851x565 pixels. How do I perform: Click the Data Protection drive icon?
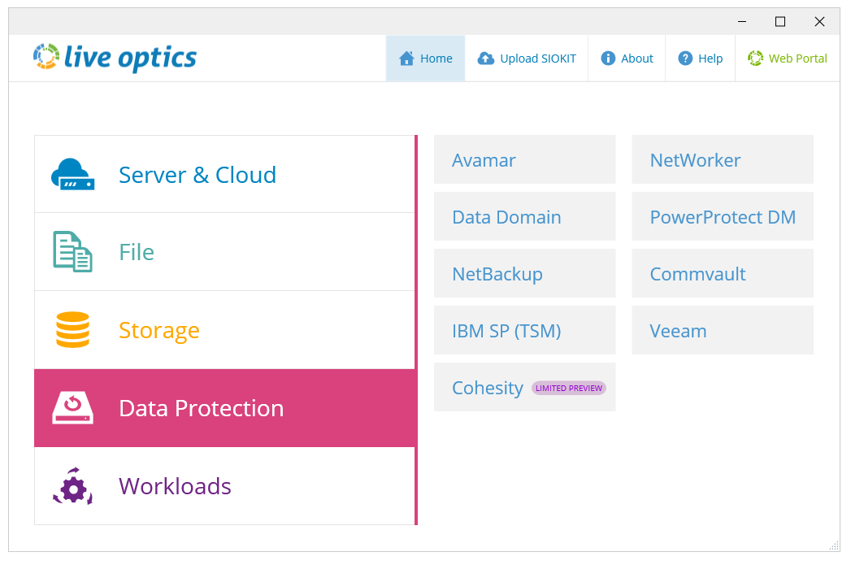[x=72, y=408]
